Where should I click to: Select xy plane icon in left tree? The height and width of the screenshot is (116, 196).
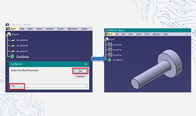click(x=13, y=40)
